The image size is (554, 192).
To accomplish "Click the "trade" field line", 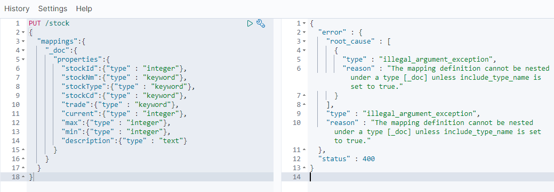I will point(120,105).
